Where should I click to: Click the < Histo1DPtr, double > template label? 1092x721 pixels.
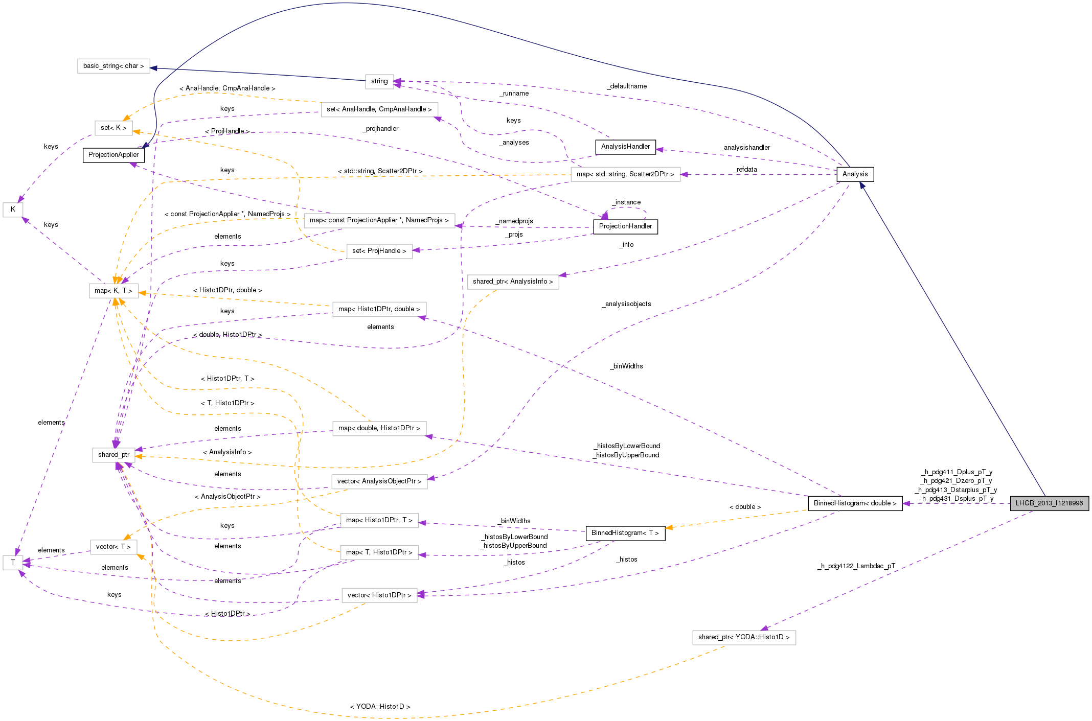227,290
